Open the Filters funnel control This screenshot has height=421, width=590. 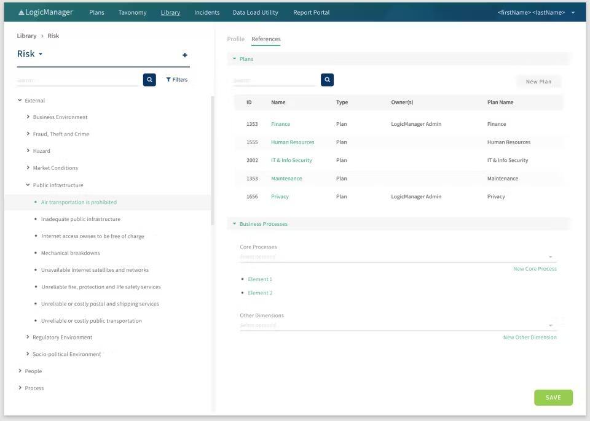[177, 80]
